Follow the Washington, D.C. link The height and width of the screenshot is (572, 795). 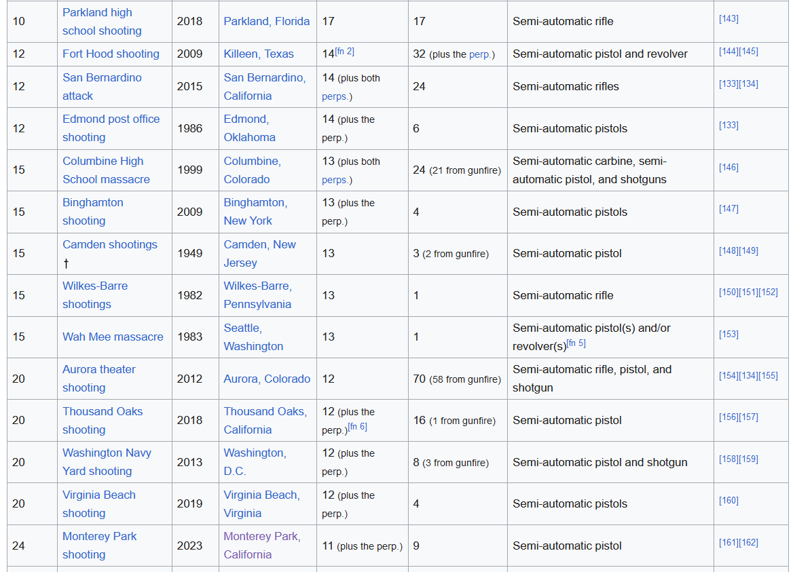point(255,462)
